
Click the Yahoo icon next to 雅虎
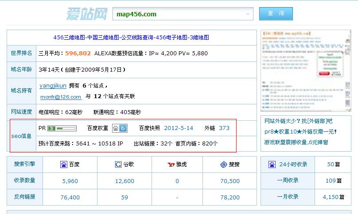(171, 164)
